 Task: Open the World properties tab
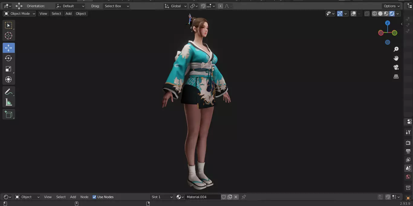pyautogui.click(x=408, y=177)
